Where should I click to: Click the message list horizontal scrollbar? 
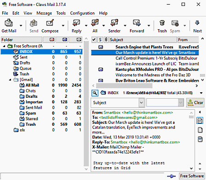(124, 86)
